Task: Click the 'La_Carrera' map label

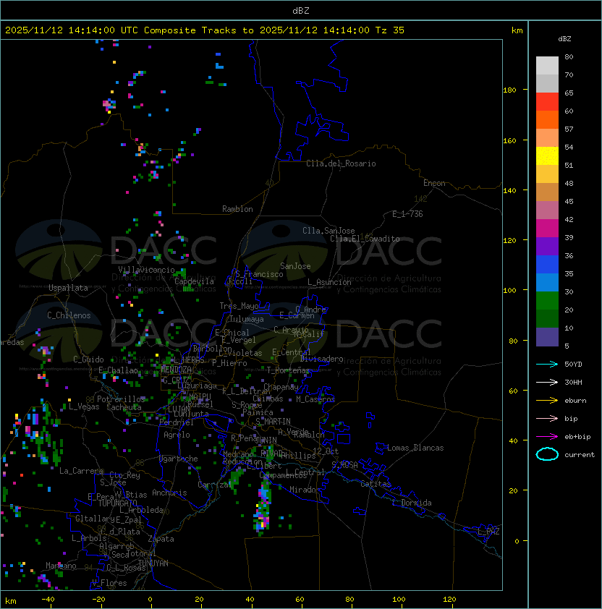Action: (81, 471)
